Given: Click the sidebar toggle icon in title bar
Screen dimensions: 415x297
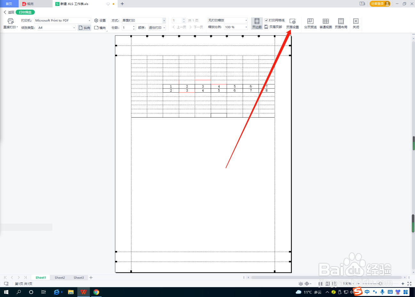Looking at the screenshot, I should click(x=362, y=4).
